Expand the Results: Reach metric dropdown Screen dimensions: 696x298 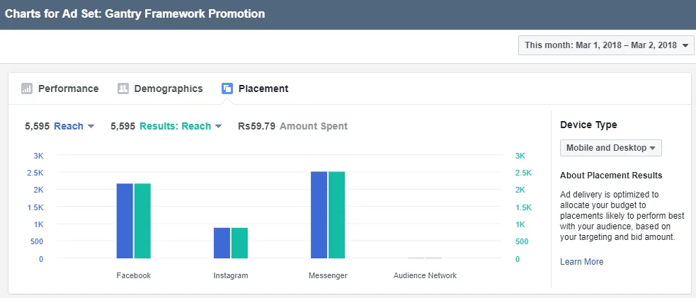tap(181, 127)
